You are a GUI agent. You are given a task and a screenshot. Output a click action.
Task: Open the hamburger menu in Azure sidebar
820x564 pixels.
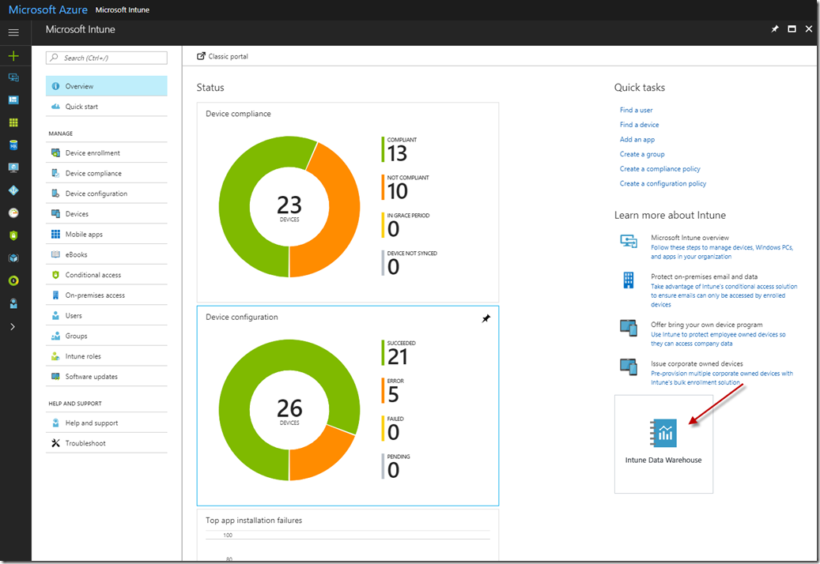[13, 32]
